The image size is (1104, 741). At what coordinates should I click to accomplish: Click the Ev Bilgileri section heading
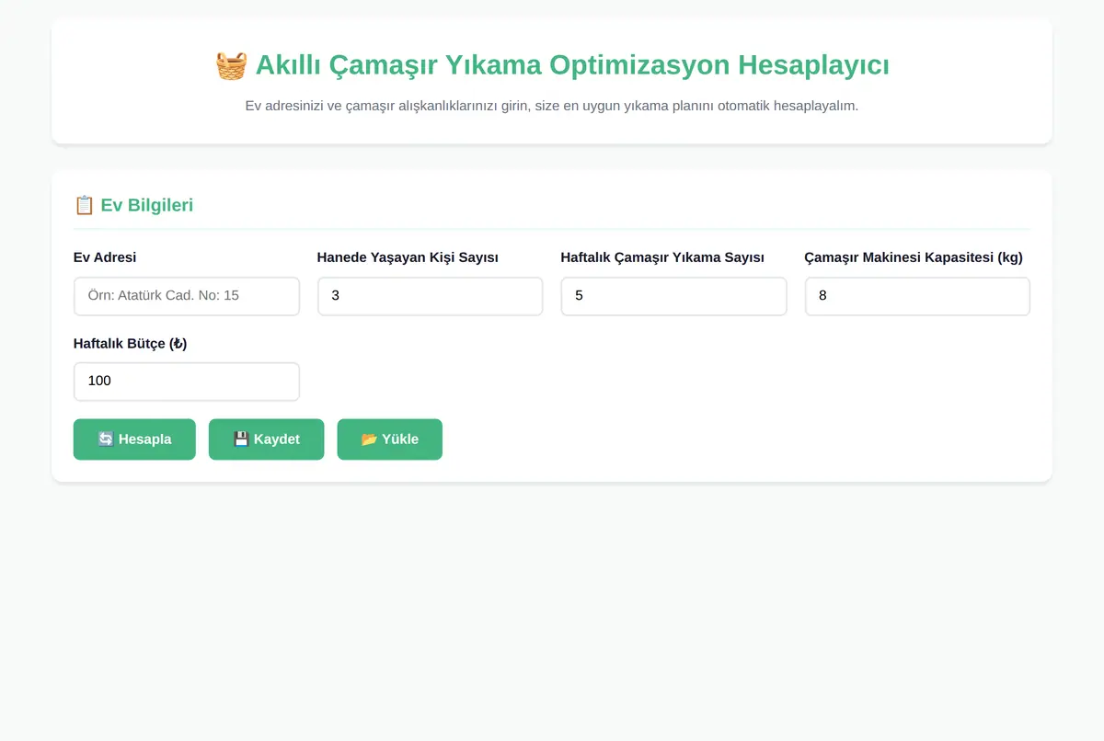point(133,205)
